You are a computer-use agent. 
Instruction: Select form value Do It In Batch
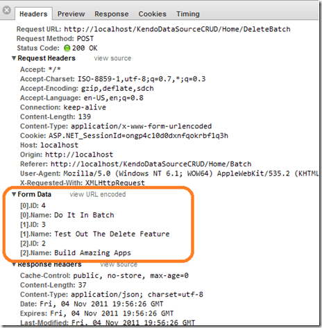click(84, 215)
